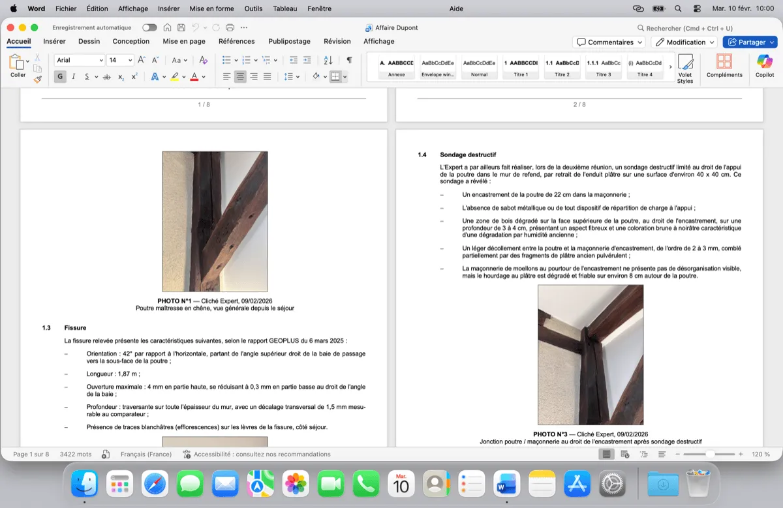Viewport: 783px width, 508px height.
Task: Click the Partager button
Action: [750, 41]
